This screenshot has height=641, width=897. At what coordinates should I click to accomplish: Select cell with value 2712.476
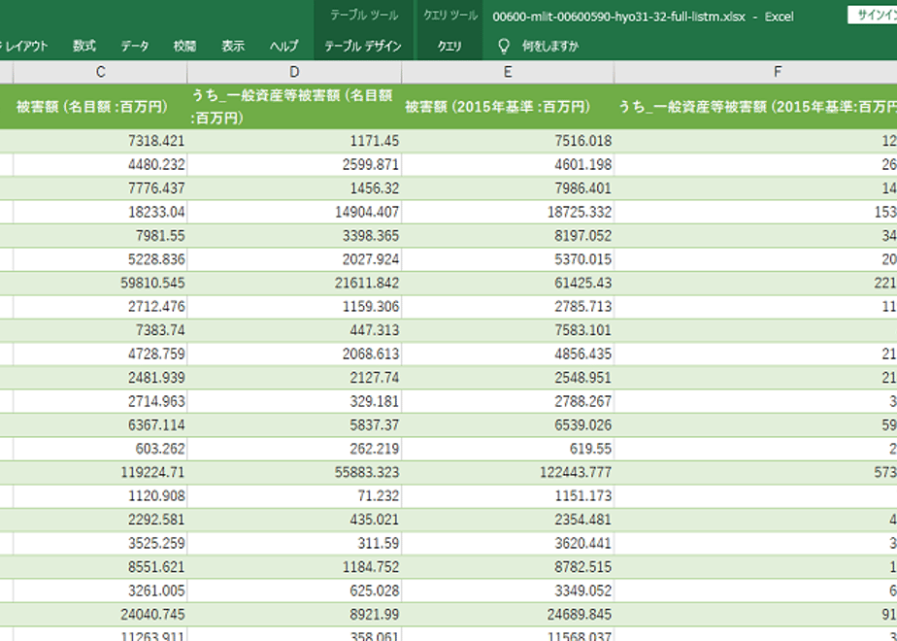[100, 307]
